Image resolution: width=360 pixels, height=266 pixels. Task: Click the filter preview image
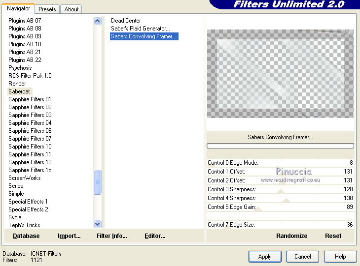[x=280, y=74]
